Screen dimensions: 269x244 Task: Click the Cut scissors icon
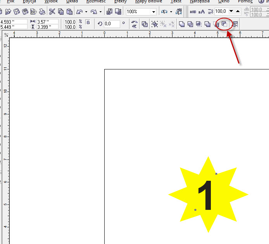52,12
